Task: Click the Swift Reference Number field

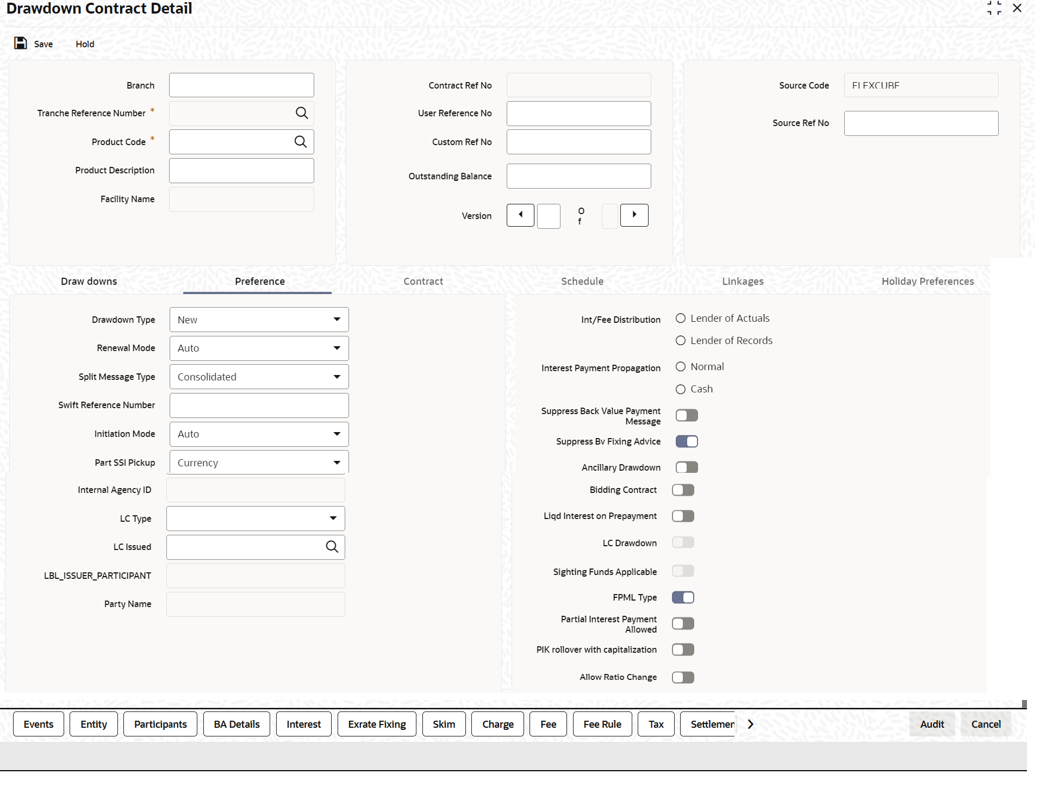Action: click(259, 405)
